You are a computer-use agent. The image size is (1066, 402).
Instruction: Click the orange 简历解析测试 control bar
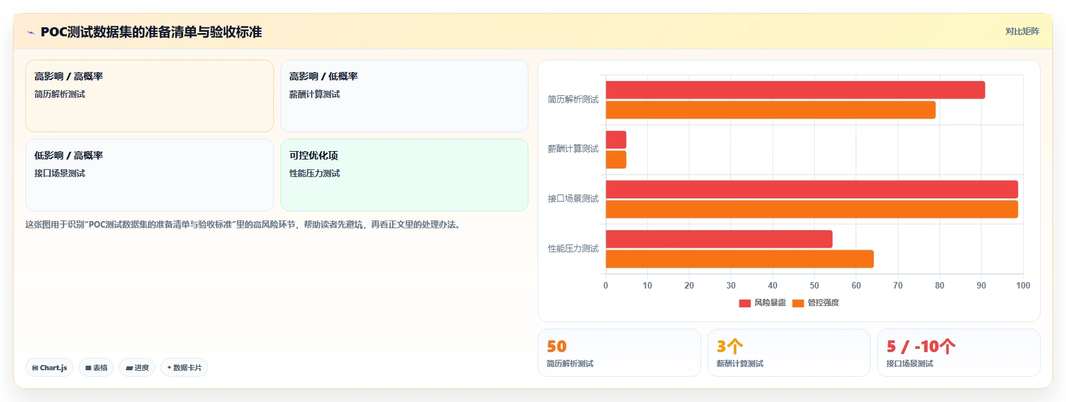pyautogui.click(x=771, y=110)
